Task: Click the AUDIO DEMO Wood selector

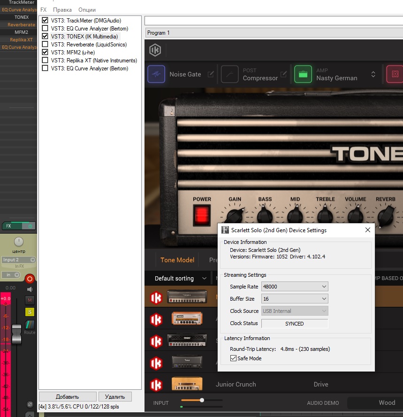Action: point(376,402)
